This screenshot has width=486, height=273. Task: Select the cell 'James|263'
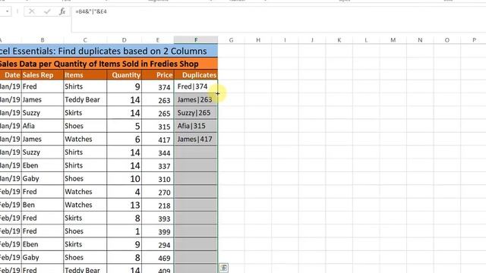click(196, 99)
